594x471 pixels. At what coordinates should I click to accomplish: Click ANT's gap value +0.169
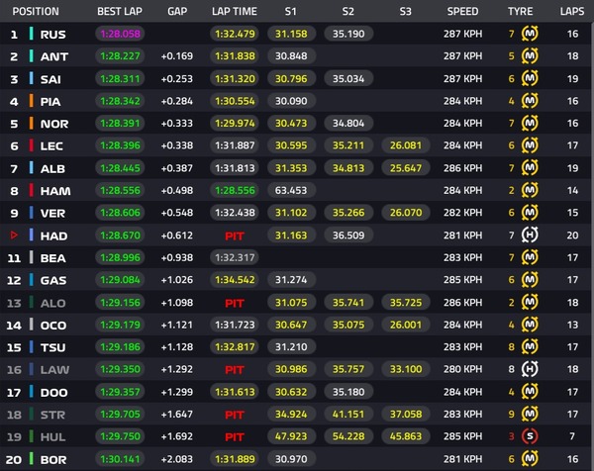tap(177, 56)
